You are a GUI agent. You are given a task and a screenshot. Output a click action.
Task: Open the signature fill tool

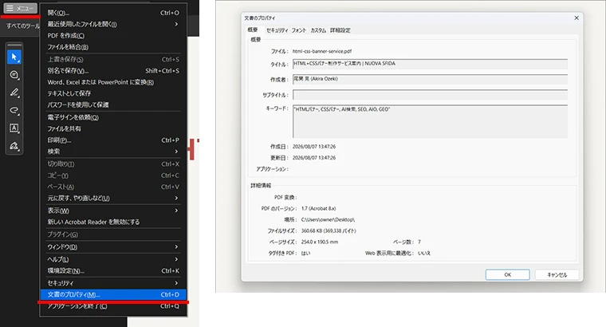pos(14,146)
